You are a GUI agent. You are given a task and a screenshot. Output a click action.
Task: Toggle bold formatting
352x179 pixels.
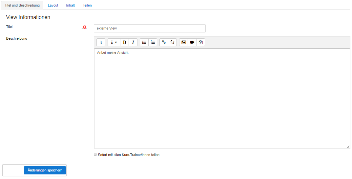(x=125, y=42)
